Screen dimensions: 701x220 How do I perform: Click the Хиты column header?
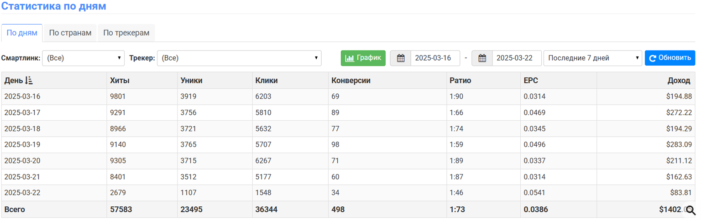120,81
